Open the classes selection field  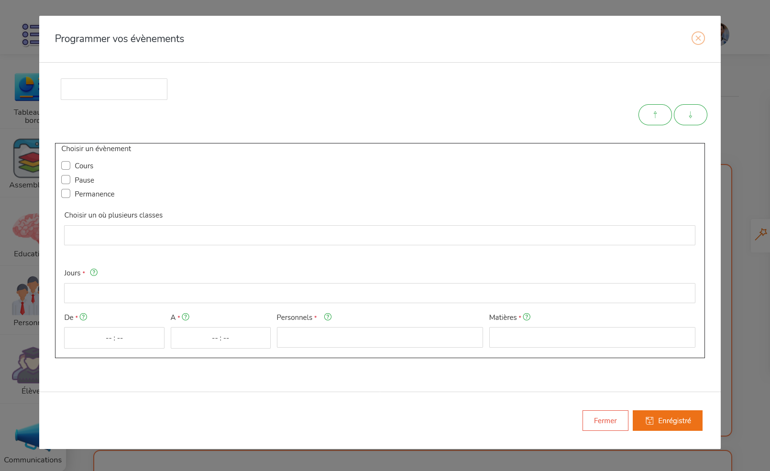(x=379, y=235)
